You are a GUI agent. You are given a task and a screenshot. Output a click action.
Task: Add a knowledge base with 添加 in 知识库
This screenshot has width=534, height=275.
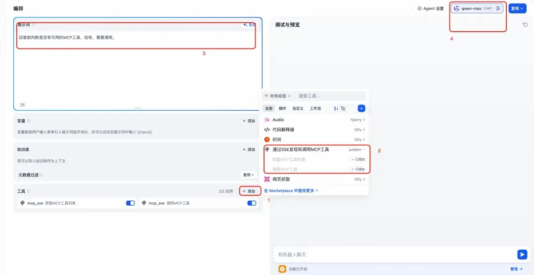[x=249, y=149]
